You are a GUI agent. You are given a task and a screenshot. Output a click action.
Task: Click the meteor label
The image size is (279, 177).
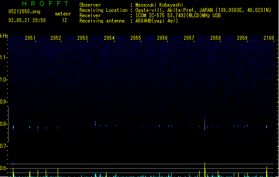point(63,14)
